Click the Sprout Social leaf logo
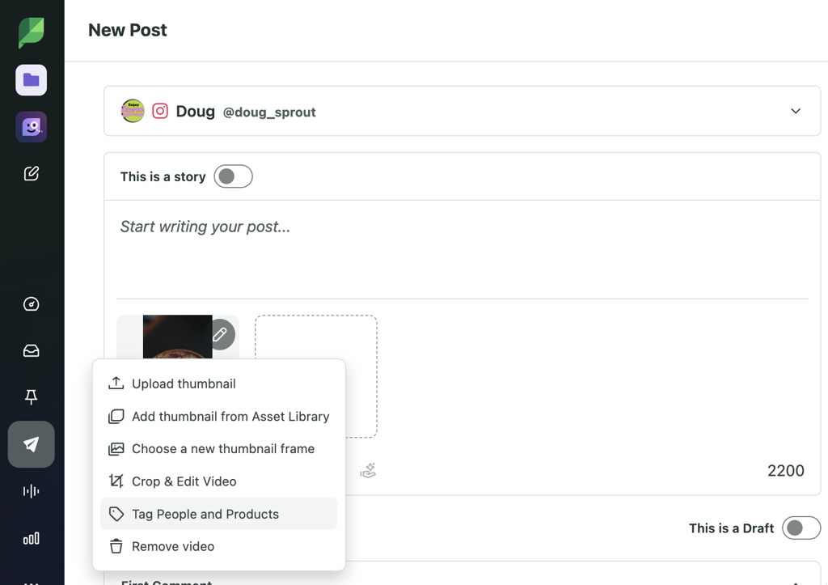The image size is (828, 585). coord(32,32)
